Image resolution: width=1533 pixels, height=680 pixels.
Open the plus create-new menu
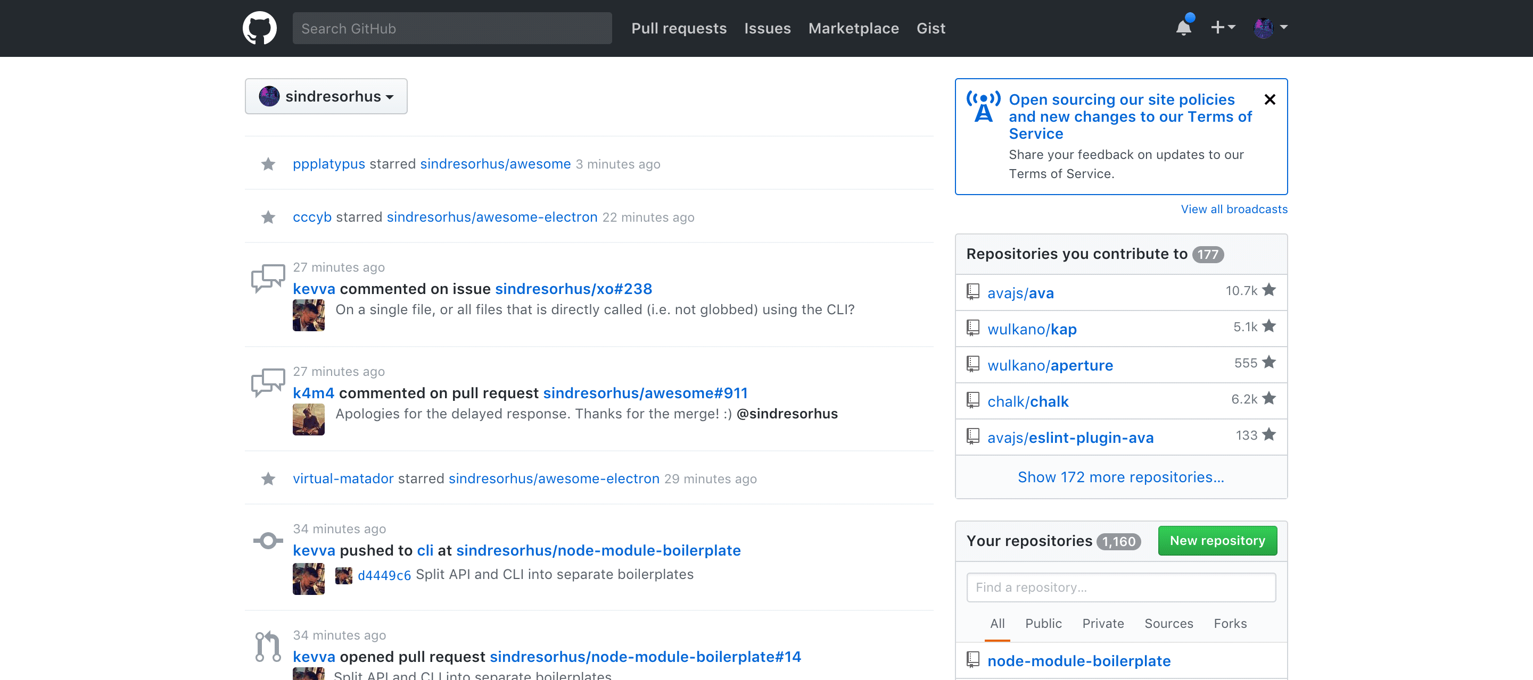click(1223, 27)
